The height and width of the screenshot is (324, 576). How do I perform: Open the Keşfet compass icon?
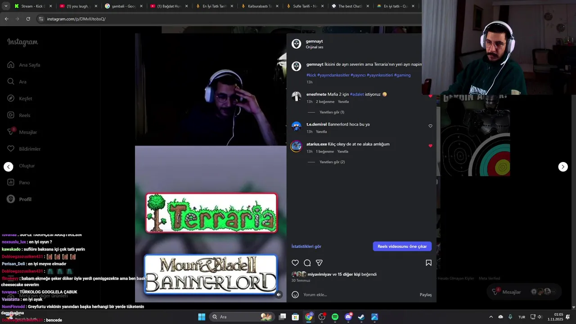point(11,98)
